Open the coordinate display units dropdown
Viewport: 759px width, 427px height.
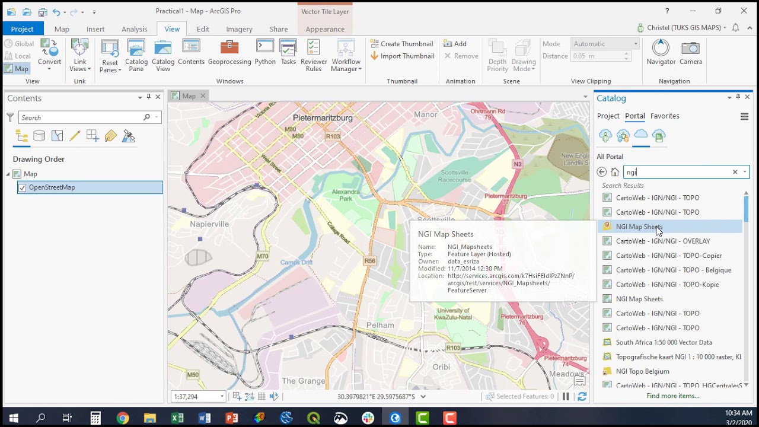click(x=423, y=397)
